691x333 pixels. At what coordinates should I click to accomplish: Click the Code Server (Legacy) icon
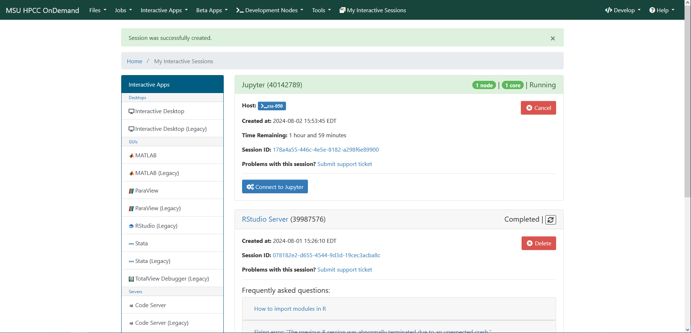(131, 323)
